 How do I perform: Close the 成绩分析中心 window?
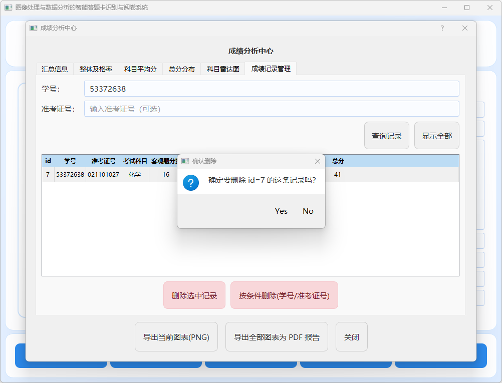pyautogui.click(x=465, y=28)
